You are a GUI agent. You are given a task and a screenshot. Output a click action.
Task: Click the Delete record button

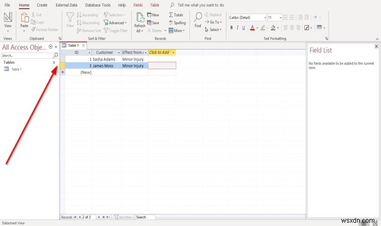pos(155,30)
